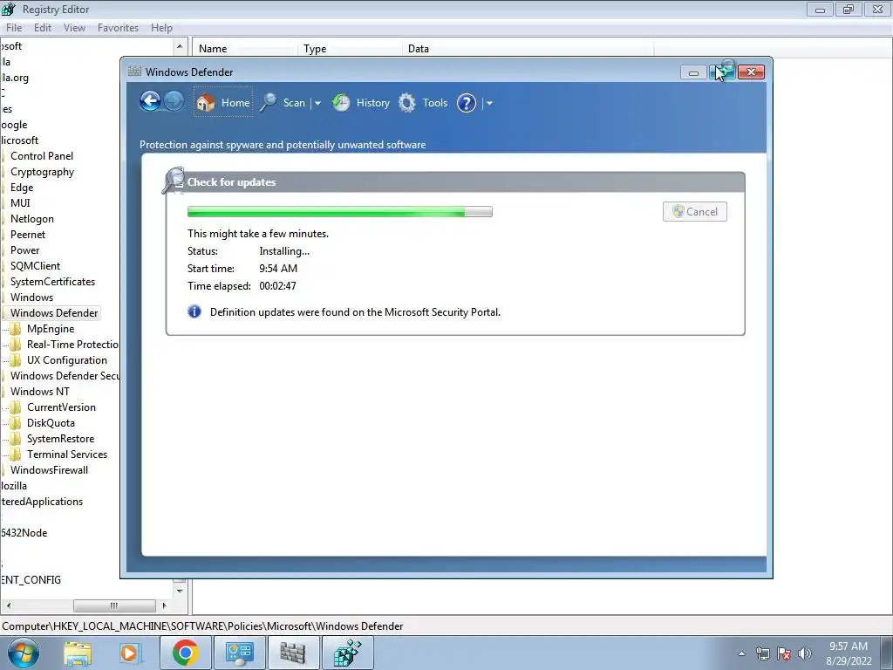The height and width of the screenshot is (670, 893).
Task: Cancel the update check
Action: pos(695,211)
